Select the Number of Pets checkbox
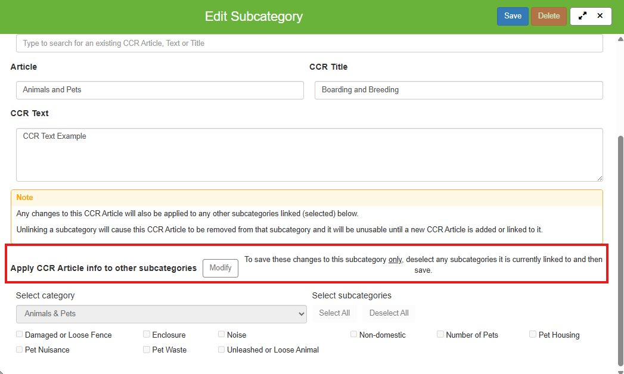Image resolution: width=624 pixels, height=374 pixels. (x=440, y=335)
